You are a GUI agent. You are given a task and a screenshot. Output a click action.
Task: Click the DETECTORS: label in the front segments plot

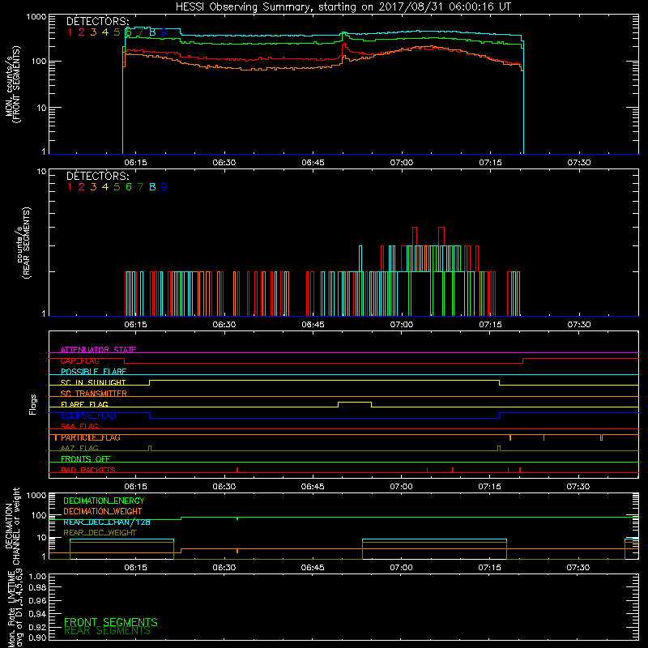point(97,22)
